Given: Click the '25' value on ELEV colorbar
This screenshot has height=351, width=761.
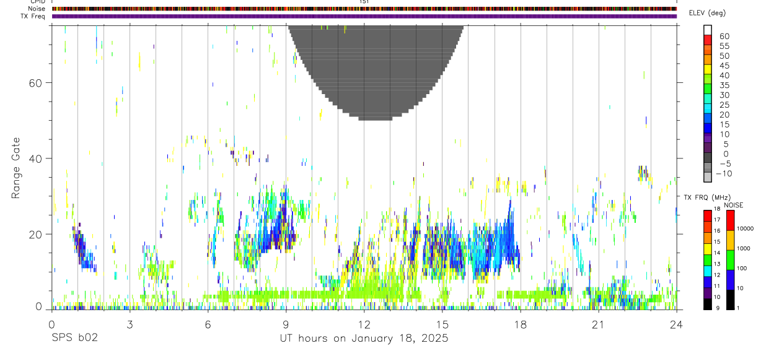Looking at the screenshot, I should pos(724,105).
